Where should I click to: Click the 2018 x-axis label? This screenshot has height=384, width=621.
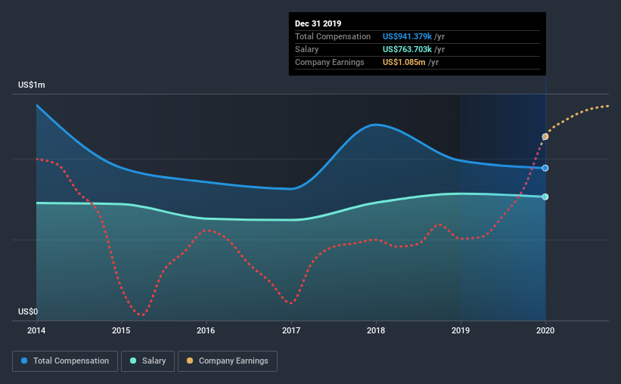(376, 330)
